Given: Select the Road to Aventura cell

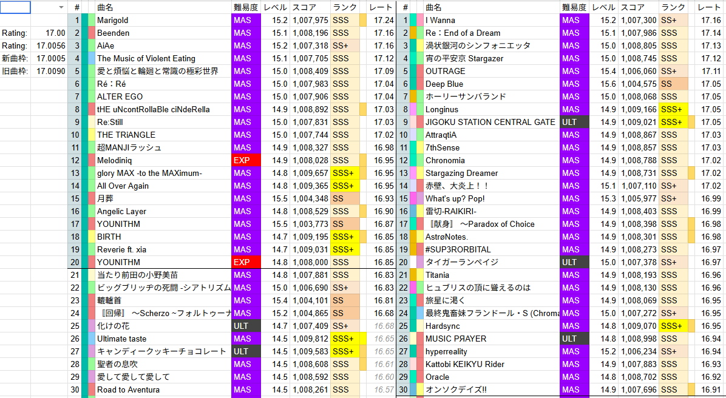Looking at the screenshot, I should tap(163, 390).
